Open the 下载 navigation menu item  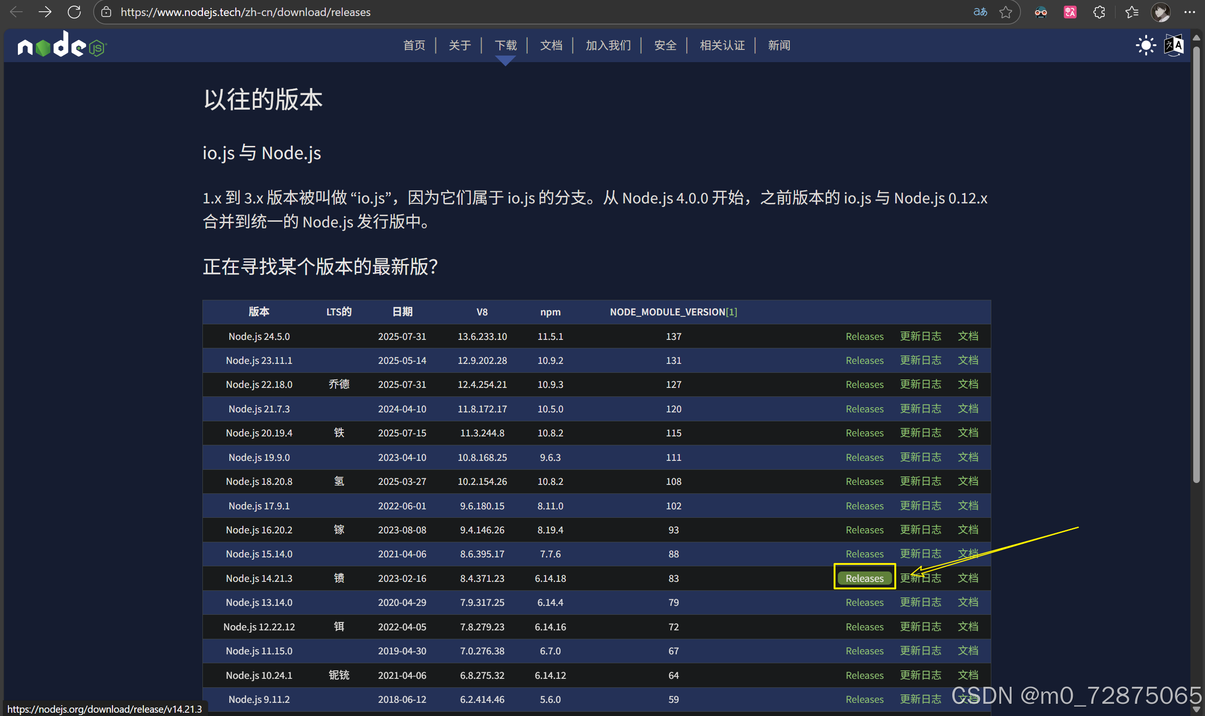click(x=506, y=45)
